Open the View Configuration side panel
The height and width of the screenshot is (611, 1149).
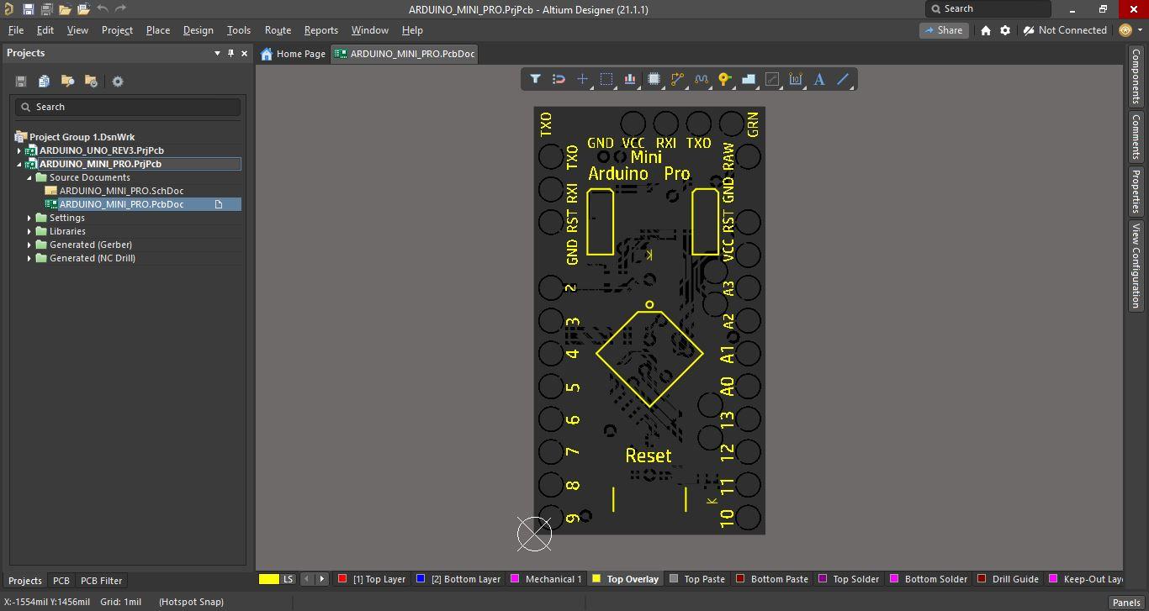pos(1136,266)
